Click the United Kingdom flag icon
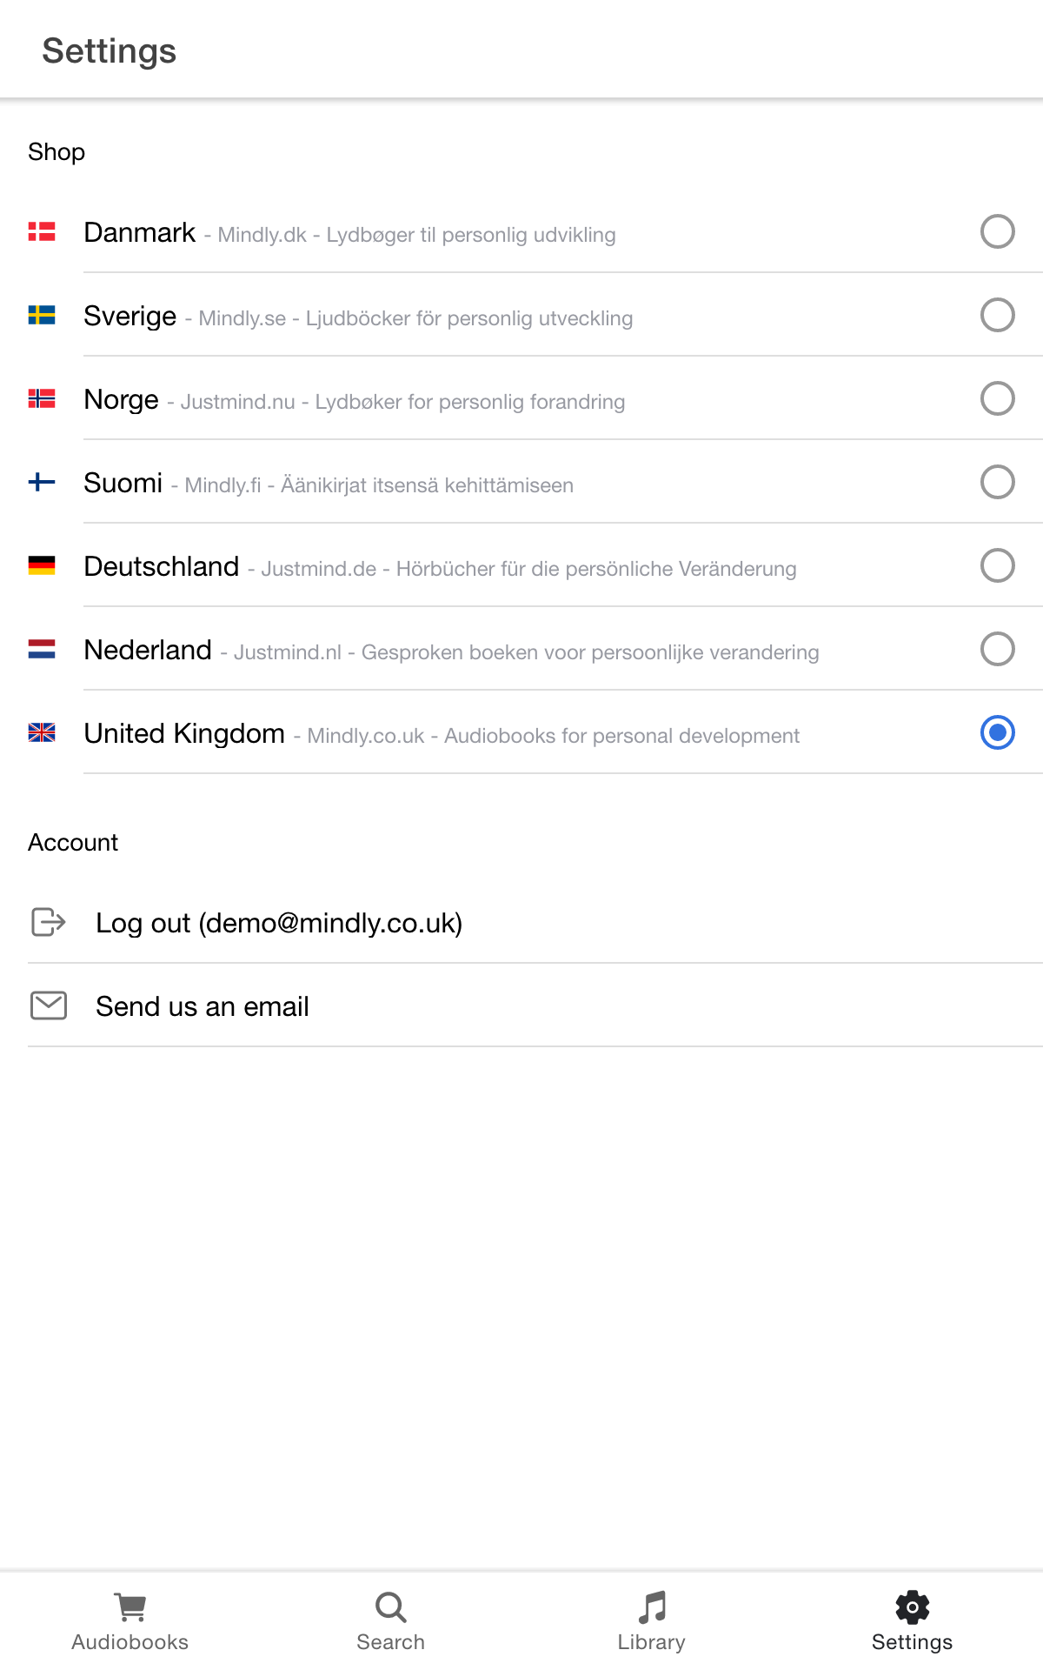The height and width of the screenshot is (1670, 1043). coord(42,732)
